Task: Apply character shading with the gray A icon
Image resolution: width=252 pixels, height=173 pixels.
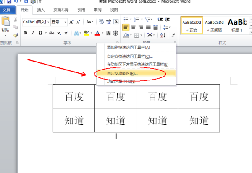Action: pyautogui.click(x=108, y=33)
